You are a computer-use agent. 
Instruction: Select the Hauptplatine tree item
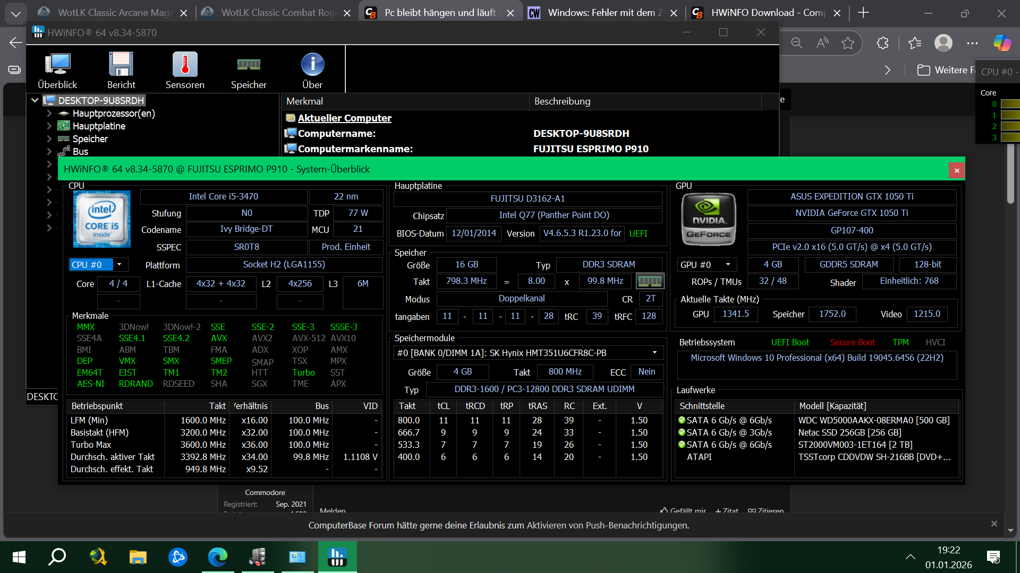(x=99, y=126)
